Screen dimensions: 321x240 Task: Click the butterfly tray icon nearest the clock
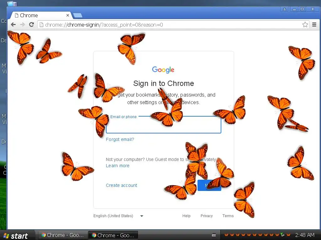click(x=288, y=235)
